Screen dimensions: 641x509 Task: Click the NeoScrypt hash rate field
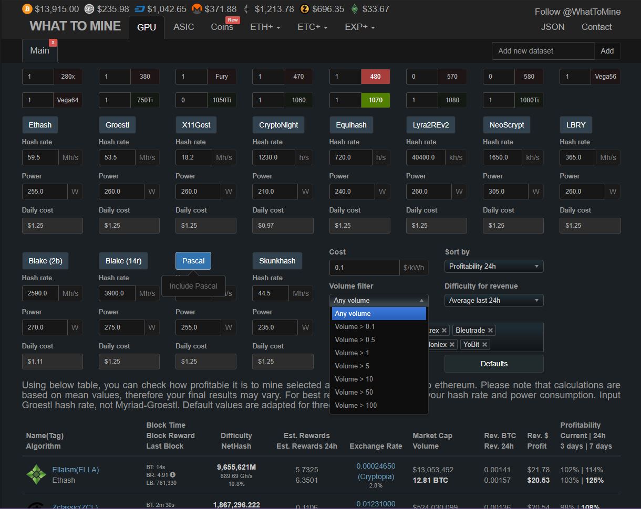pos(502,157)
